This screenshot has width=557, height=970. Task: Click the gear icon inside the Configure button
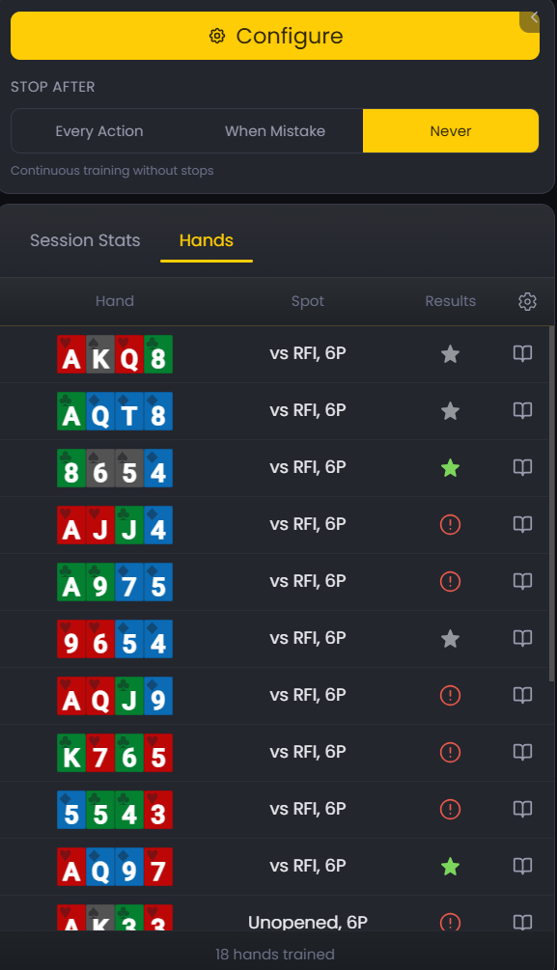tap(219, 36)
